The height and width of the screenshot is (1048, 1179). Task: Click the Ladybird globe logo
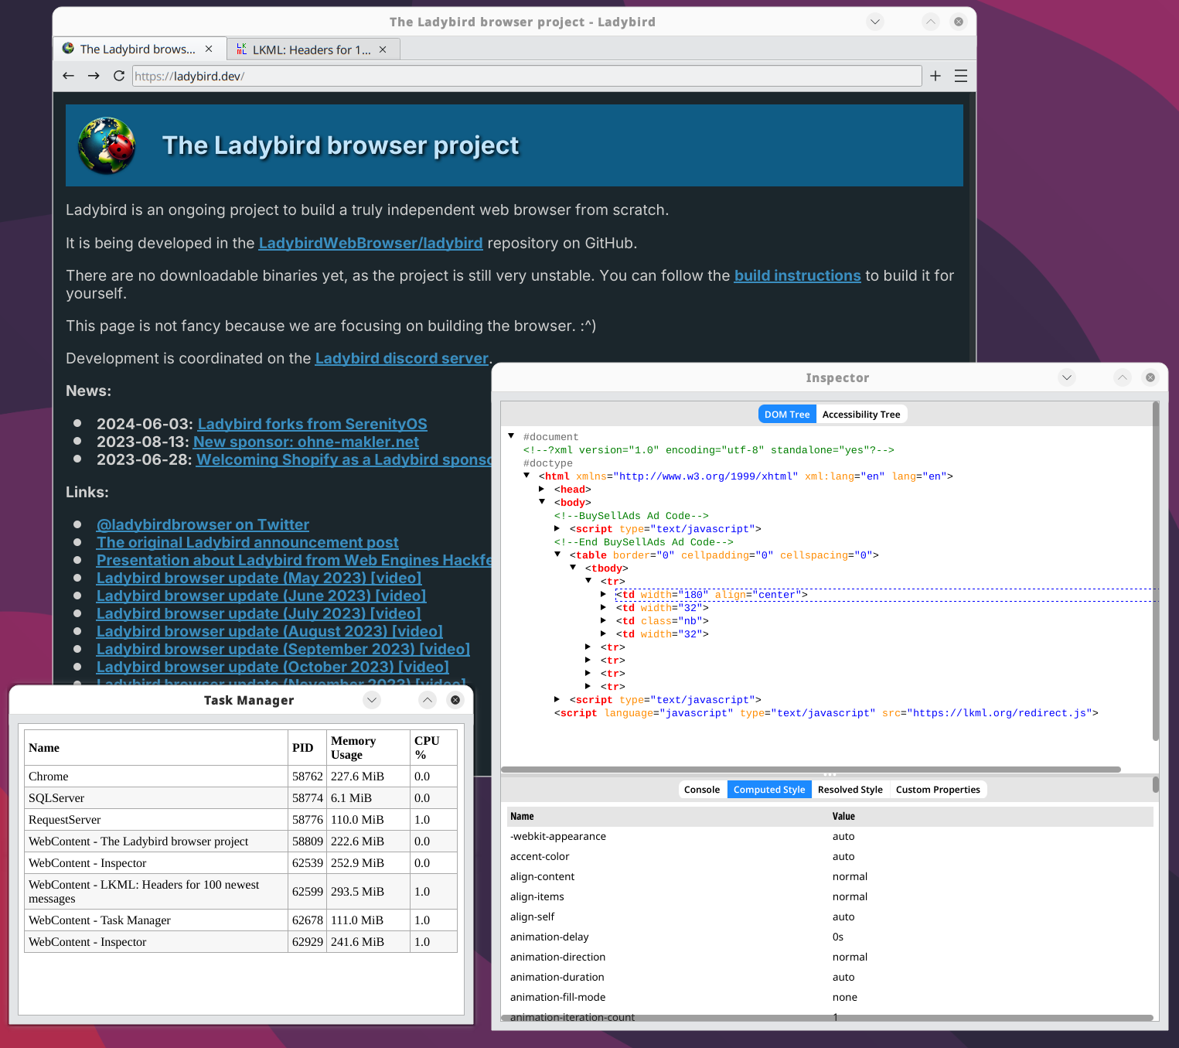point(107,145)
